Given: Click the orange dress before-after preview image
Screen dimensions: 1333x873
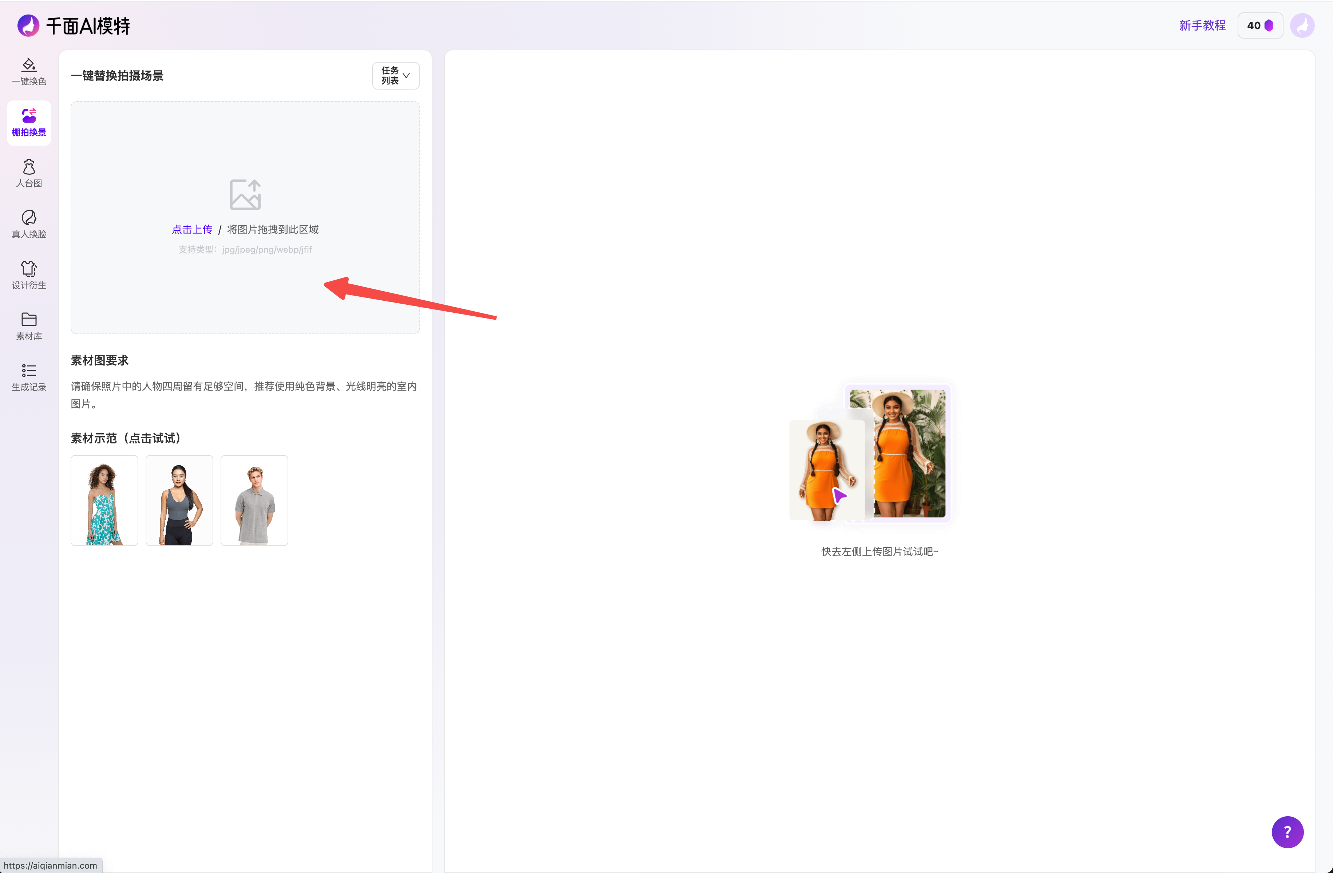Looking at the screenshot, I should (870, 453).
